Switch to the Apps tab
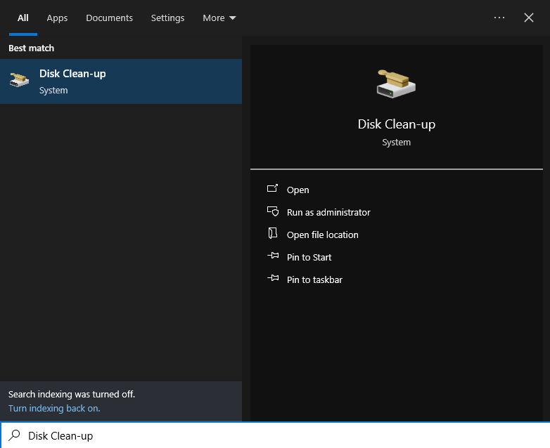Screen dimensions: 550x448 pyautogui.click(x=57, y=18)
